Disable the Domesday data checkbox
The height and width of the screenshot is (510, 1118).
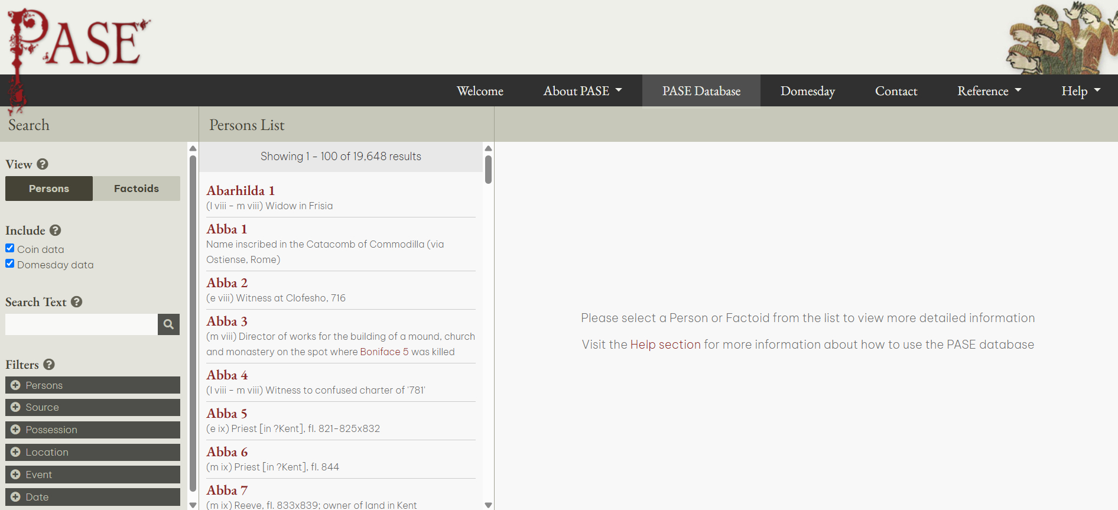(x=10, y=264)
